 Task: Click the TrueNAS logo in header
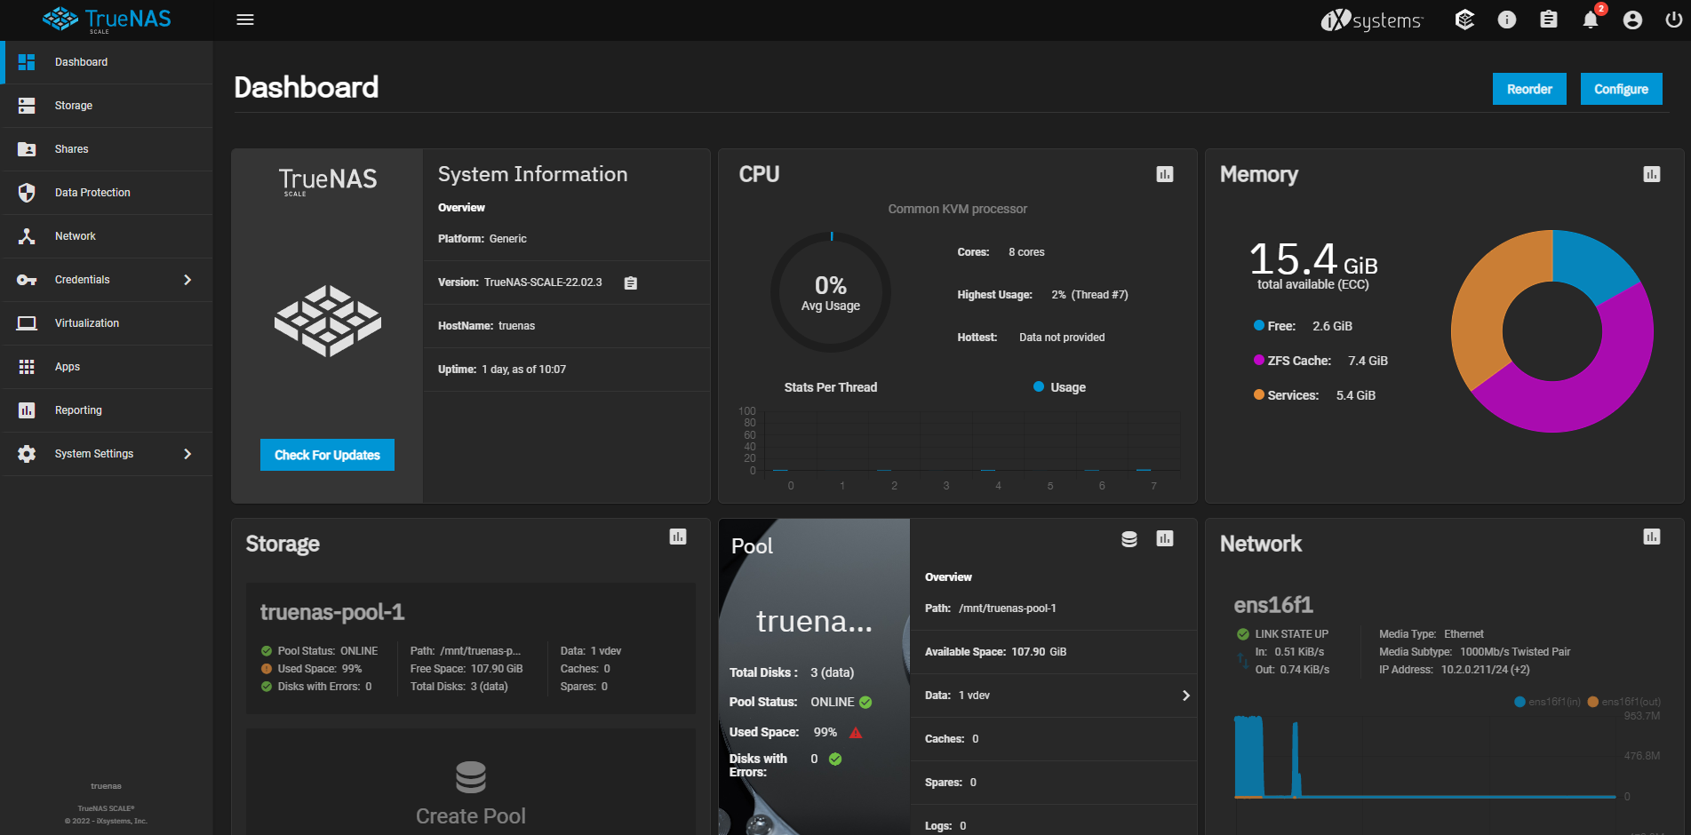(x=107, y=20)
